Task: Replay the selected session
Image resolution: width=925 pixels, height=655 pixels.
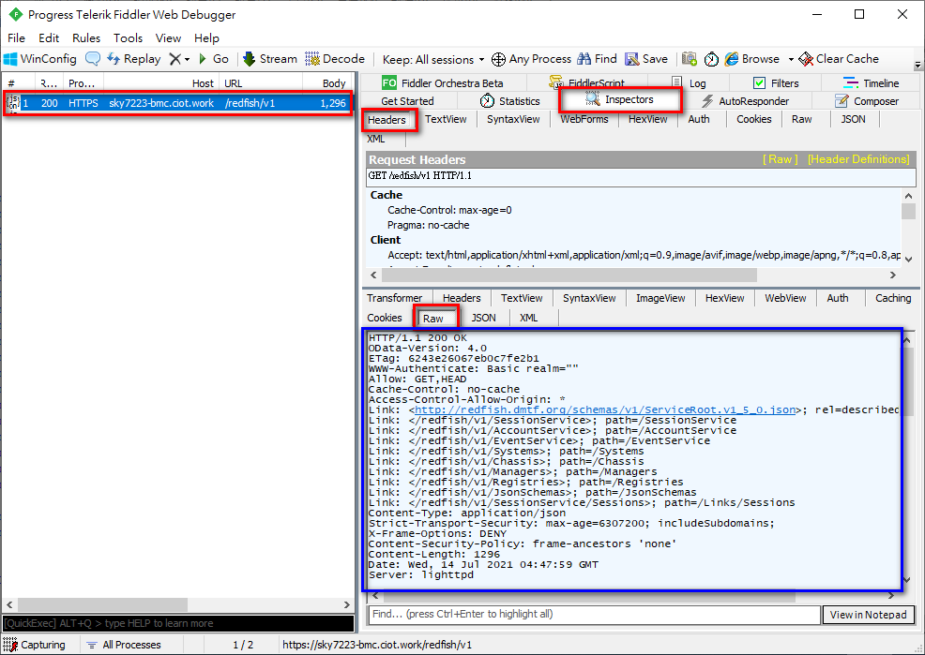Action: [x=133, y=59]
